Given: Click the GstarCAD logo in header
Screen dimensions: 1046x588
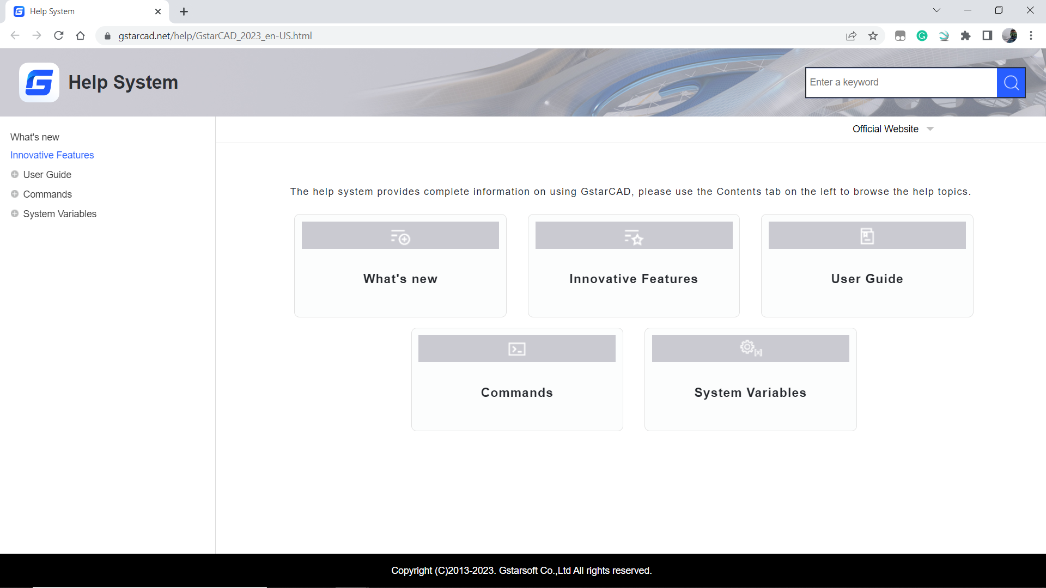Looking at the screenshot, I should 39,83.
